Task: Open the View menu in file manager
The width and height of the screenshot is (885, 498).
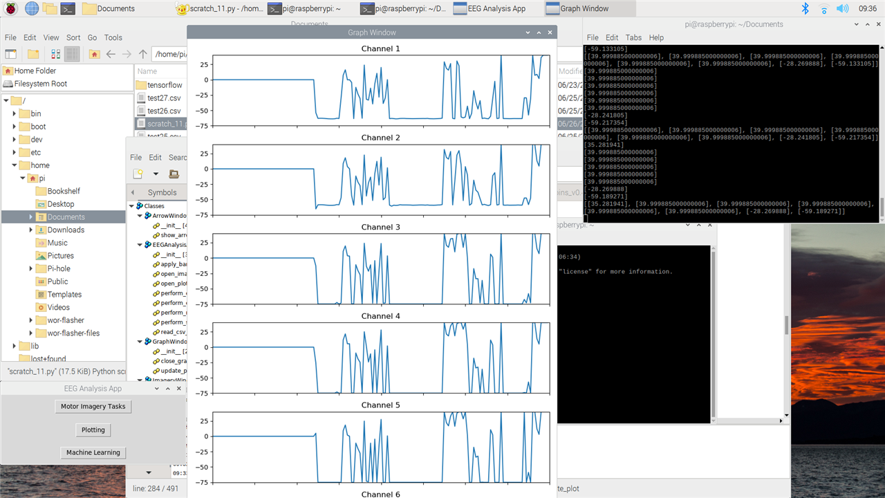Action: (51, 37)
